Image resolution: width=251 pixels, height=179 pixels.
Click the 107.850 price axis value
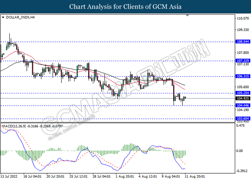point(243,53)
